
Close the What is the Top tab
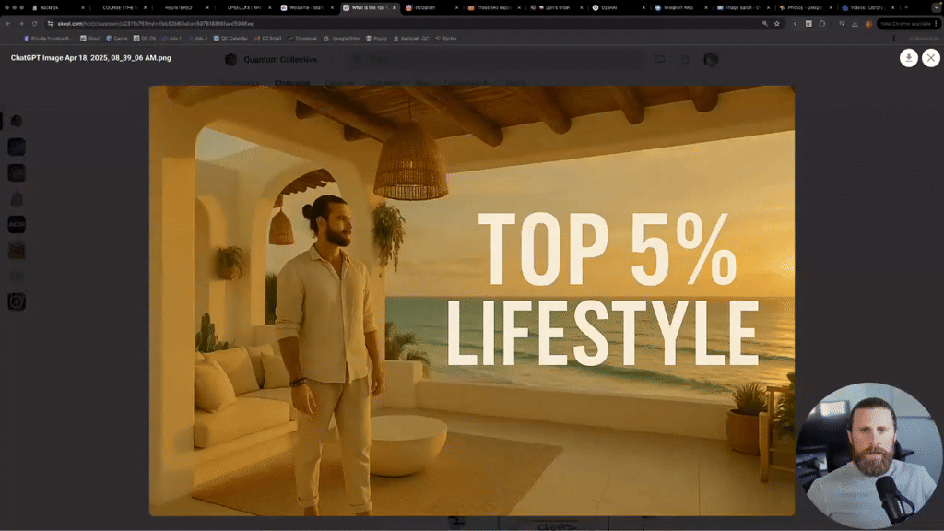(x=395, y=7)
